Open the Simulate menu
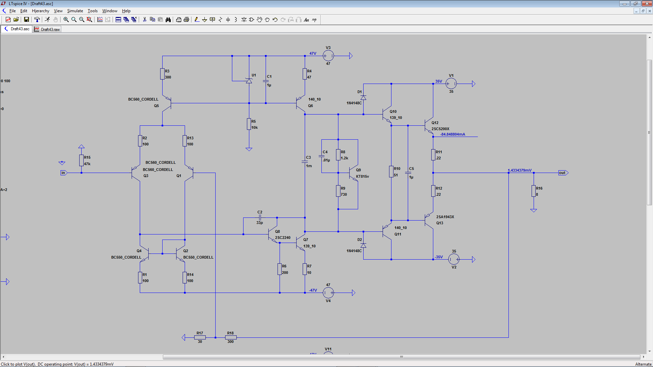653x367 pixels. [75, 11]
